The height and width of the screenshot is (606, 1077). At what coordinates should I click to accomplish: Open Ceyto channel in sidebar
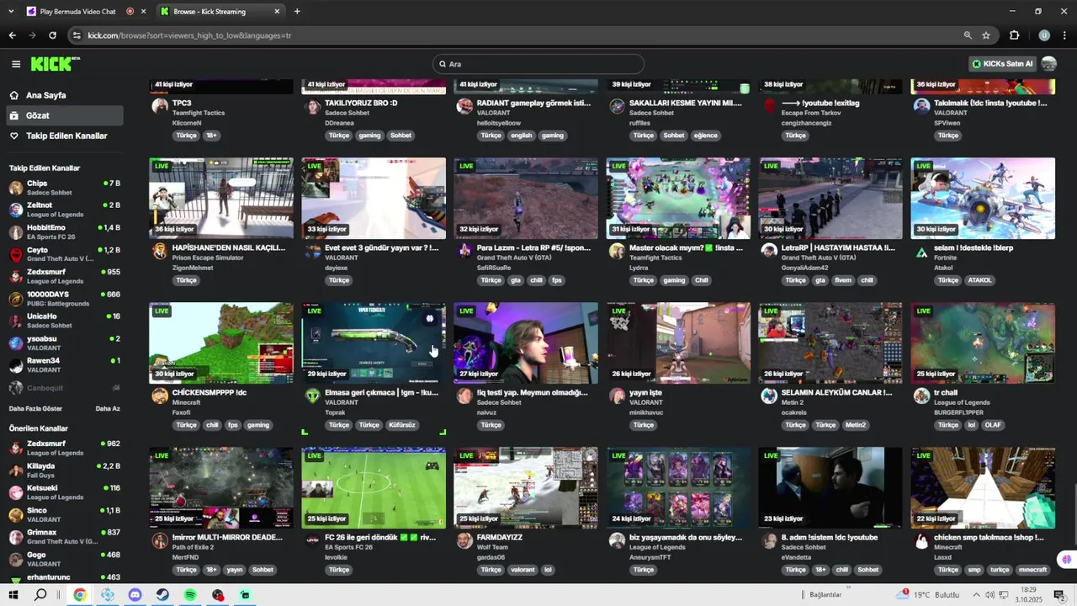(x=66, y=254)
